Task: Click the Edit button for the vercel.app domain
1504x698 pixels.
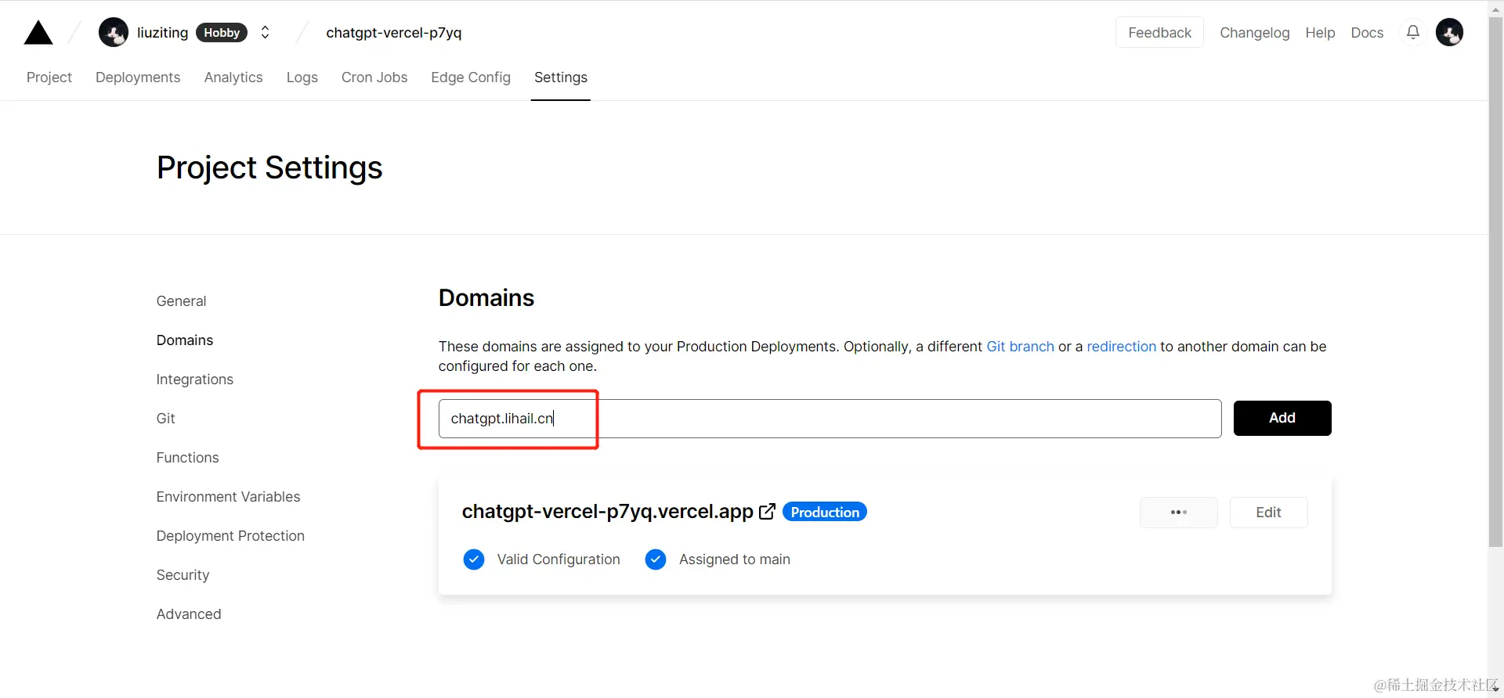Action: 1268,513
